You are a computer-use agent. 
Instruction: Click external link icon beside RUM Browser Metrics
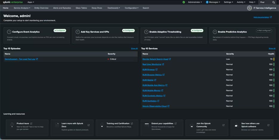164,75
